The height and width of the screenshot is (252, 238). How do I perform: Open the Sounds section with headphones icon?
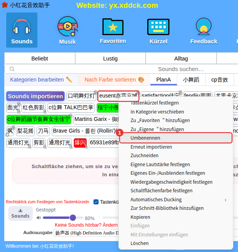point(22,30)
